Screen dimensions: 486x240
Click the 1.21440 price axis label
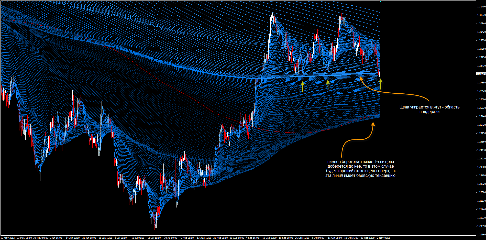[x=481, y=209]
